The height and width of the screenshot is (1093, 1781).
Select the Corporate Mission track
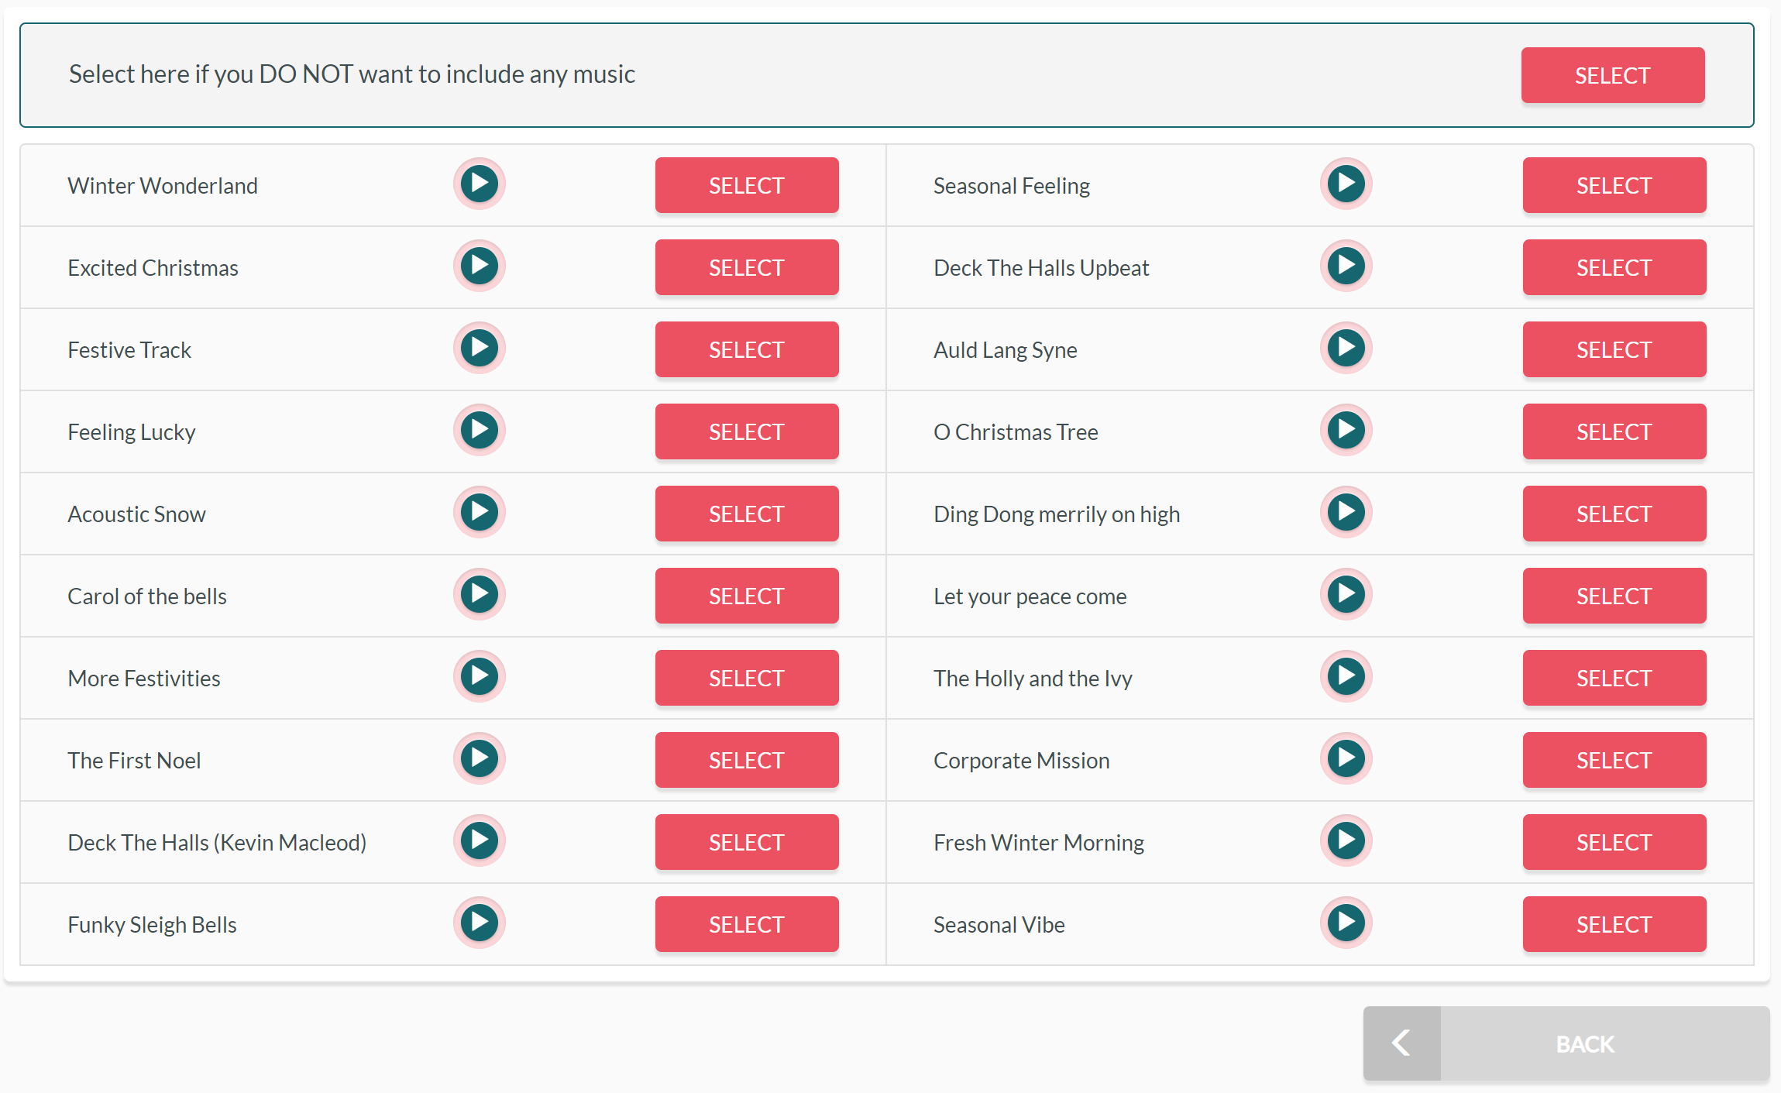[x=1614, y=760]
